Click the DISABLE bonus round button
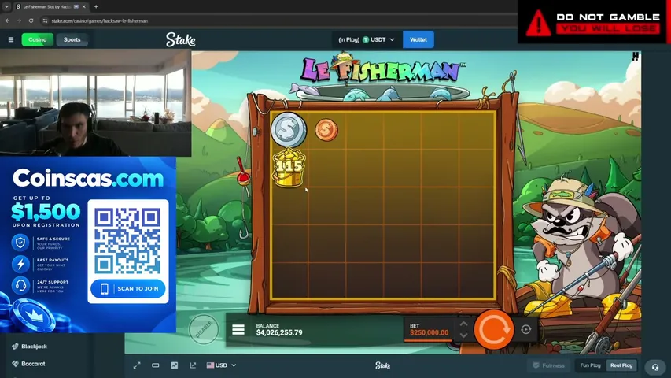The height and width of the screenshot is (378, 671). (204, 329)
